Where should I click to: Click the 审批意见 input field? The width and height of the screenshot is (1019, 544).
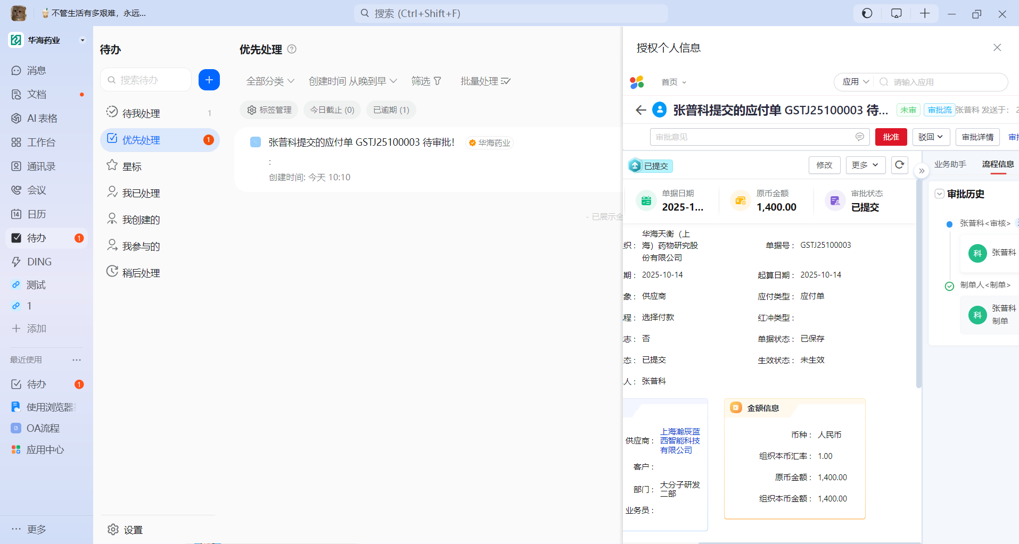760,137
